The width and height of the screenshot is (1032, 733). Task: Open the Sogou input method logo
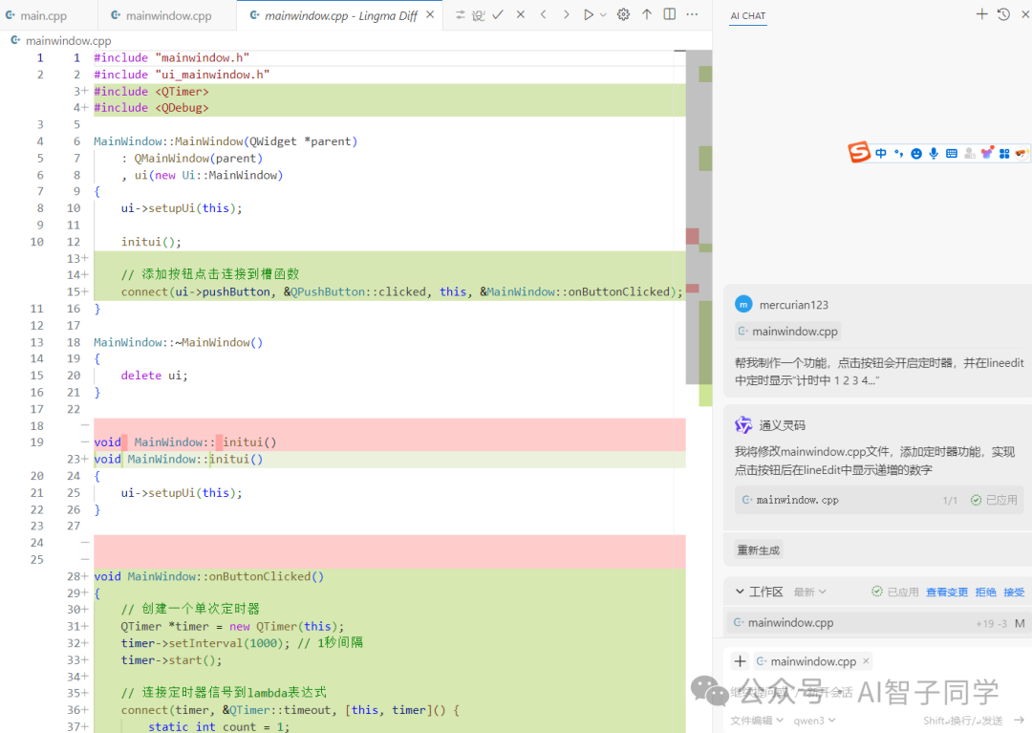pyautogui.click(x=858, y=153)
